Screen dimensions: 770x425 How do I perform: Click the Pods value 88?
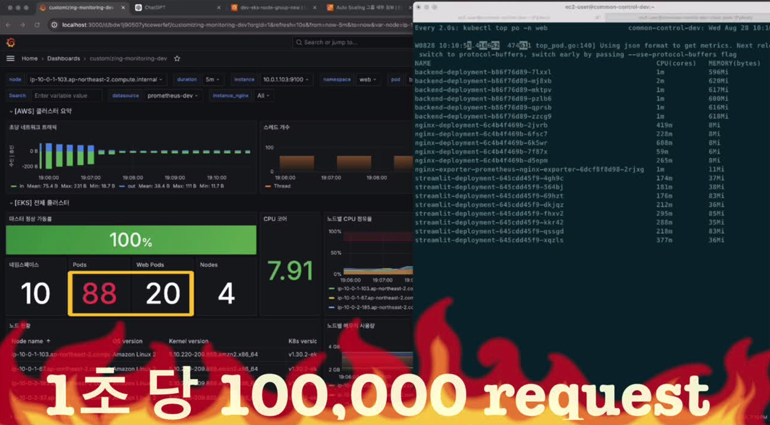[99, 293]
